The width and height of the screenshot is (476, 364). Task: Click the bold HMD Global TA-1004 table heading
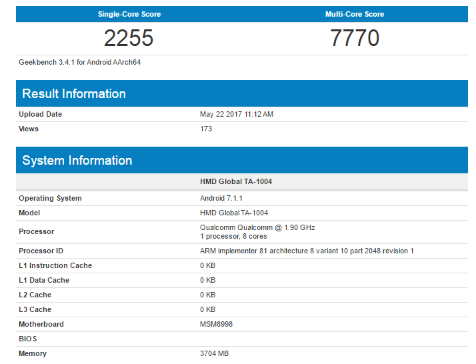[236, 181]
